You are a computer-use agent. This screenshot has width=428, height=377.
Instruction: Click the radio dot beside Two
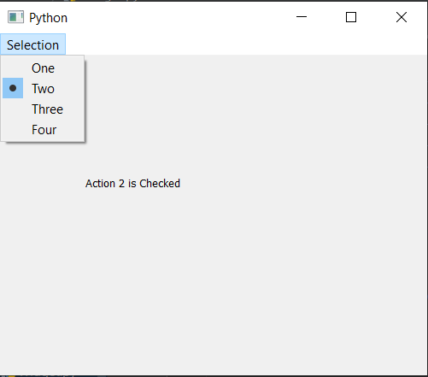pos(13,88)
